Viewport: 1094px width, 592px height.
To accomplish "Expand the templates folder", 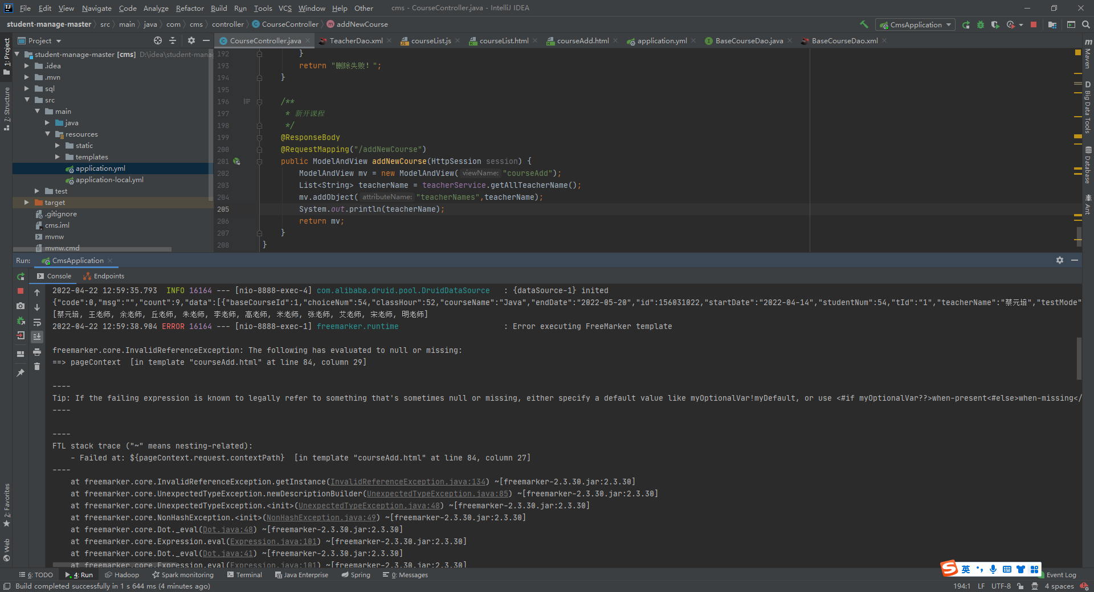I will tap(56, 157).
